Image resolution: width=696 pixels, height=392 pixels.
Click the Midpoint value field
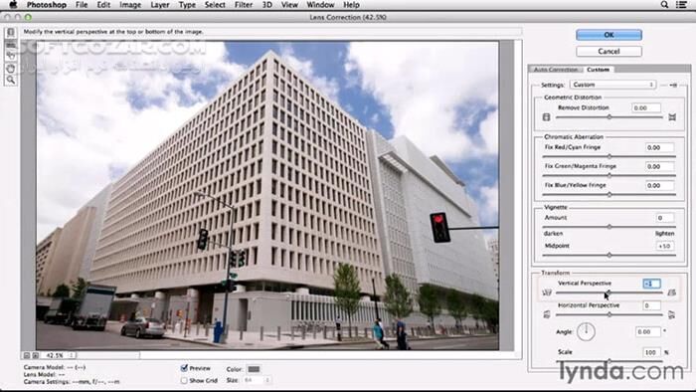pos(665,246)
